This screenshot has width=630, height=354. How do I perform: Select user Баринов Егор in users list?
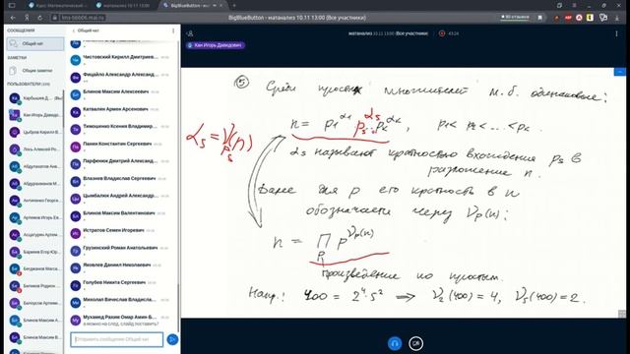point(35,252)
